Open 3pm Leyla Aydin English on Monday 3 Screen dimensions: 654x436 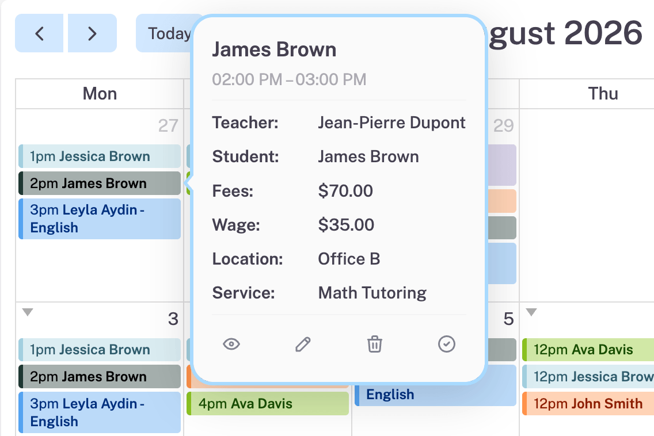tap(100, 412)
